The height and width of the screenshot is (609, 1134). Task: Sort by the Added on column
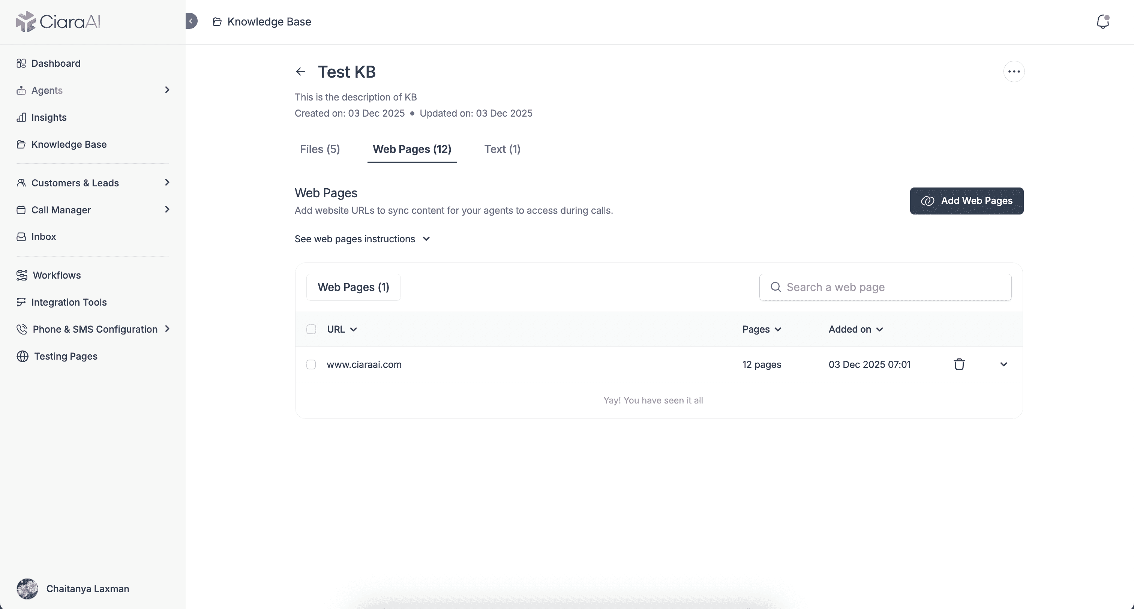(x=855, y=329)
